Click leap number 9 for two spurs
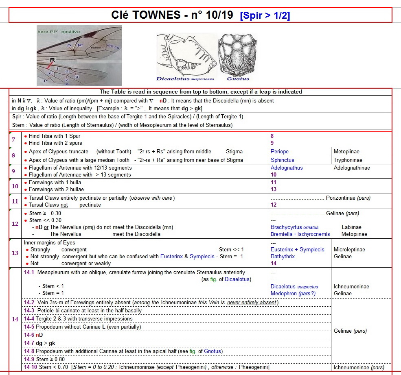Viewport: 401px width, 375px height. click(272, 143)
